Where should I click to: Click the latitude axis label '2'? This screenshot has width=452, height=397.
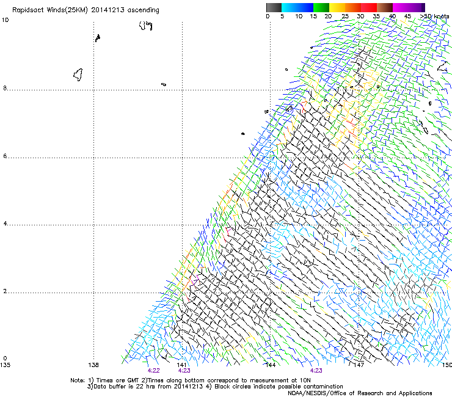pos(5,291)
